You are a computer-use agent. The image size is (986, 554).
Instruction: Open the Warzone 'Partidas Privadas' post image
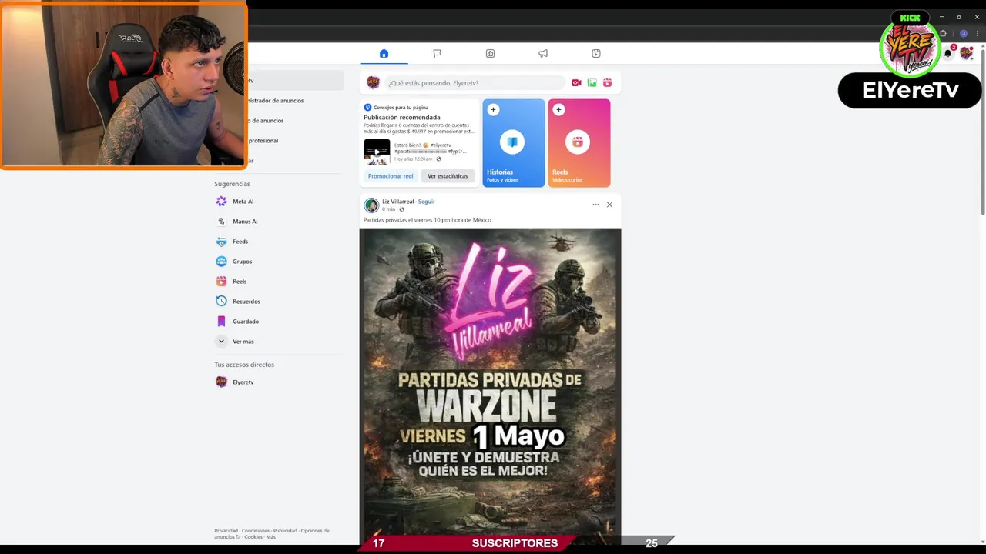pyautogui.click(x=490, y=385)
